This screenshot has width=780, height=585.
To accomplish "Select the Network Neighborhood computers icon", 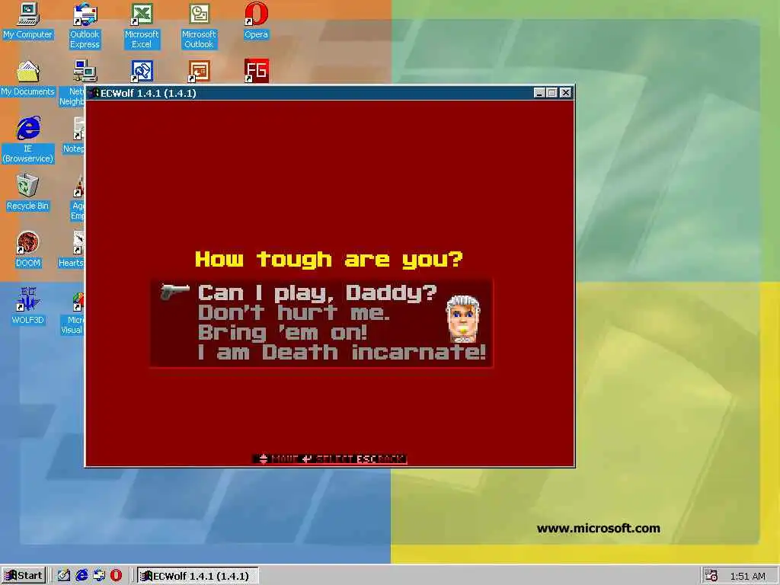I will [x=85, y=71].
